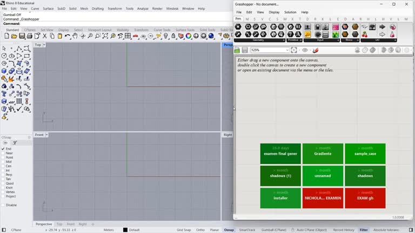Click the black Default layer color swatch

125,230
